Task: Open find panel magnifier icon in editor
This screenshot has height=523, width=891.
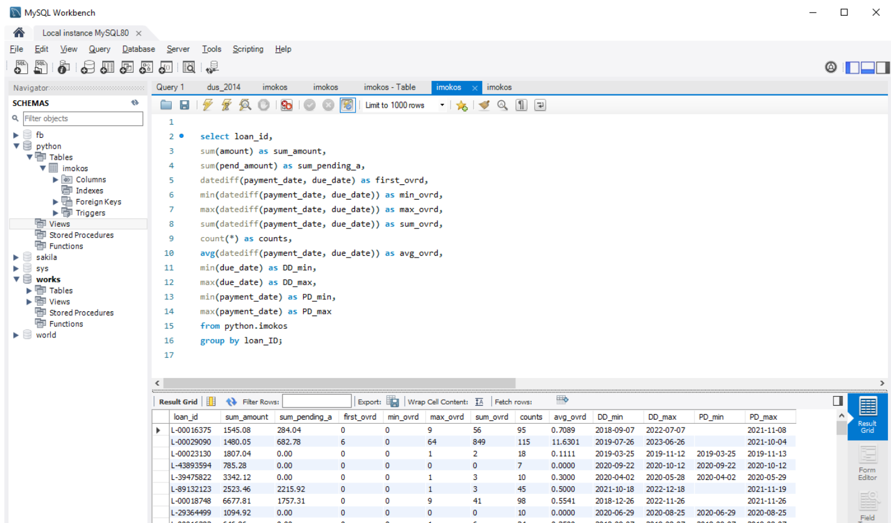Action: [503, 105]
